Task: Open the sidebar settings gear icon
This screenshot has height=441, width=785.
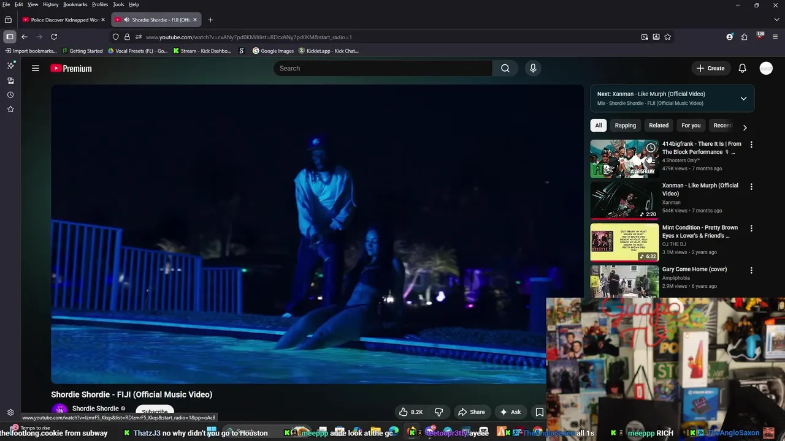Action: tap(10, 413)
